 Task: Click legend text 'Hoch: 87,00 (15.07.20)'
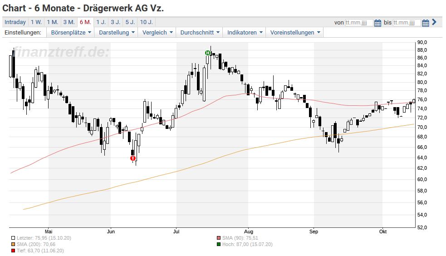(247, 245)
